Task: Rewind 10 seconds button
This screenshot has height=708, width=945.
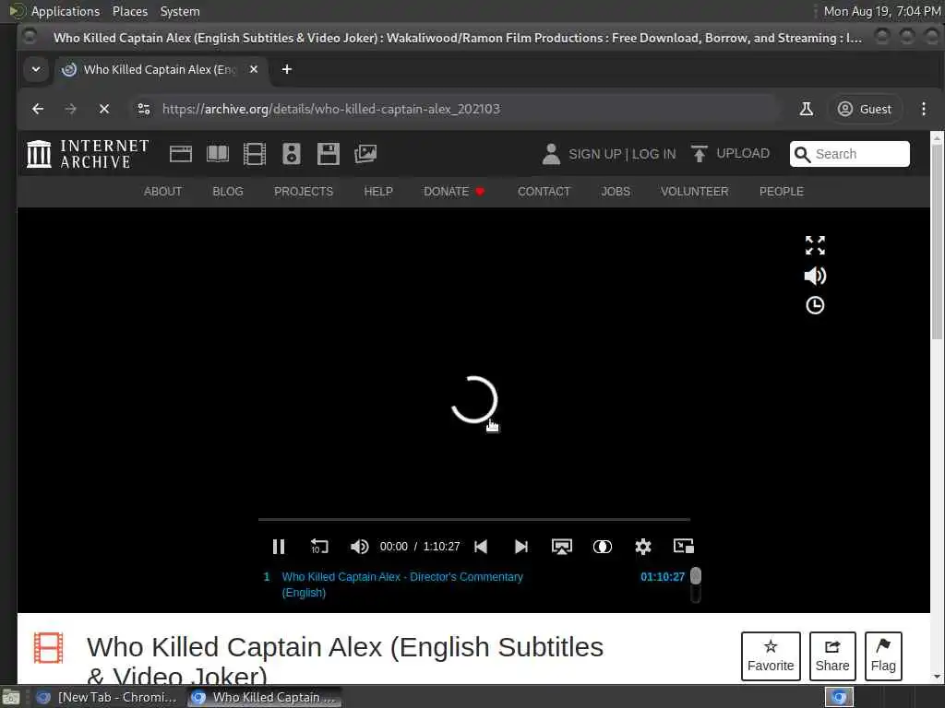Action: (318, 546)
